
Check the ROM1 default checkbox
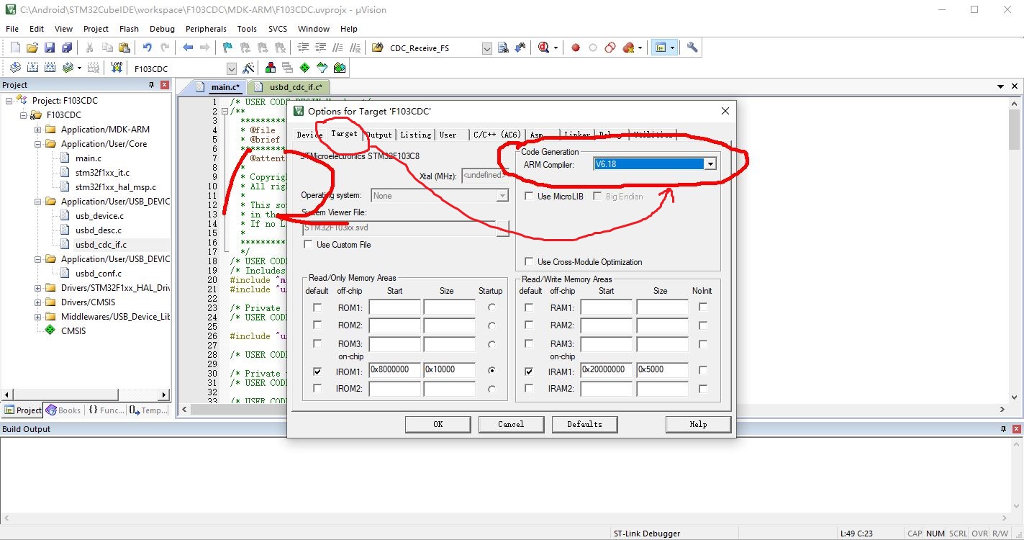click(x=317, y=307)
